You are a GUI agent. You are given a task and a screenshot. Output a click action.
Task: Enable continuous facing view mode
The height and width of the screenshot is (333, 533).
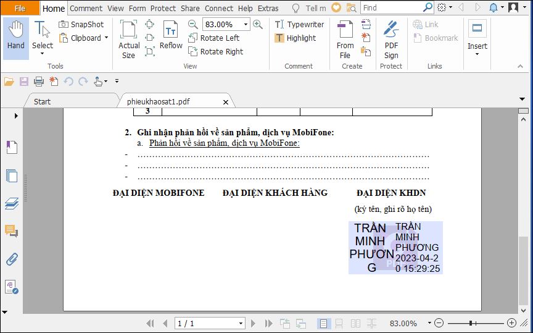click(x=371, y=323)
